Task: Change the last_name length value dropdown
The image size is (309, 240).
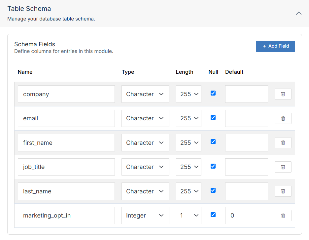Action: [x=189, y=191]
